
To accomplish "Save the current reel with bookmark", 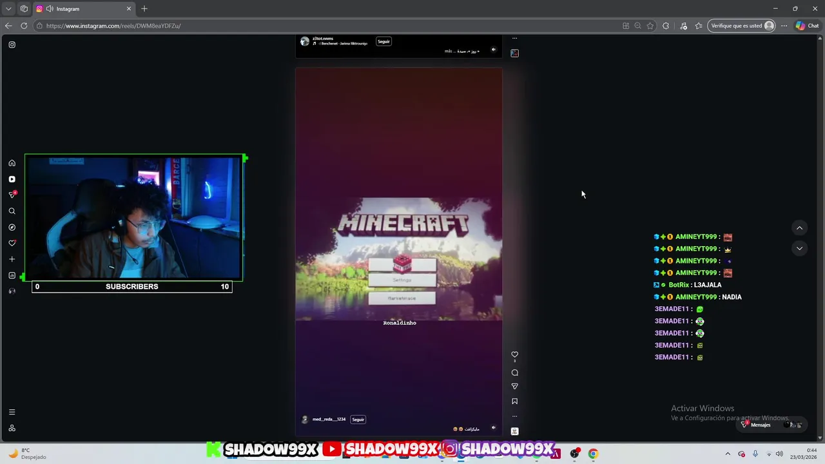I will (x=514, y=401).
